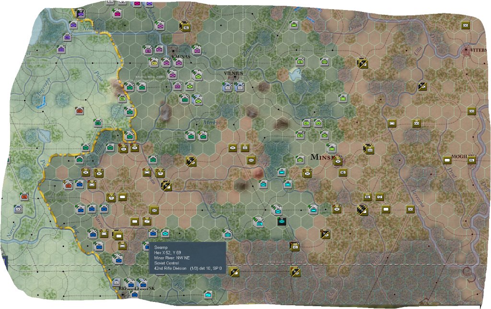Click the '42nd Rifle Division' tooltip line
The height and width of the screenshot is (309, 491).
(x=188, y=268)
